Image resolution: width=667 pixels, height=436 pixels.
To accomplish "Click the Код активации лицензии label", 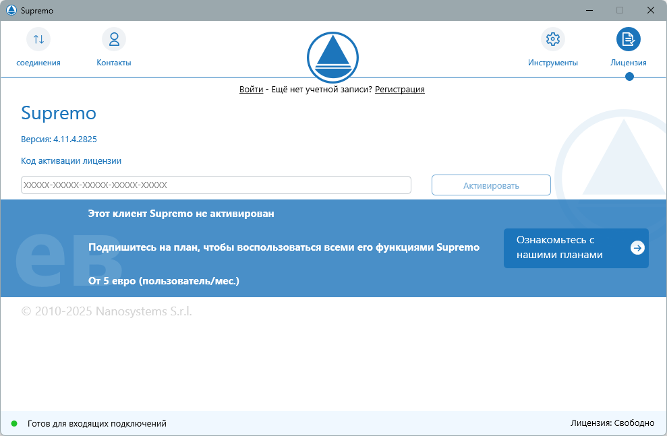I will tap(71, 160).
